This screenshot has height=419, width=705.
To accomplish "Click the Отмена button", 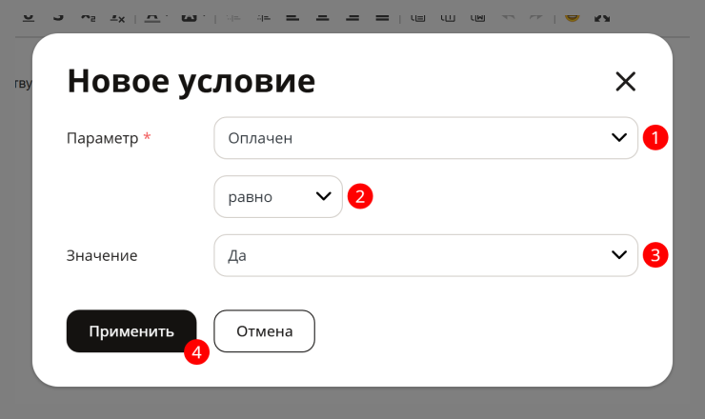I will coord(265,330).
